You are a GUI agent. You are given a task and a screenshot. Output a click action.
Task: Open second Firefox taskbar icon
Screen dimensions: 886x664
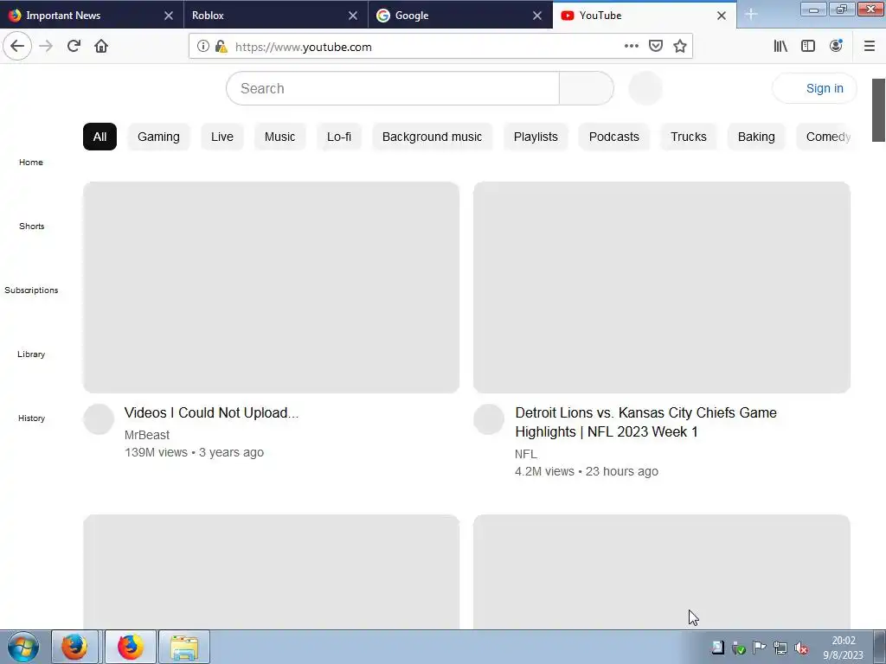tap(131, 647)
